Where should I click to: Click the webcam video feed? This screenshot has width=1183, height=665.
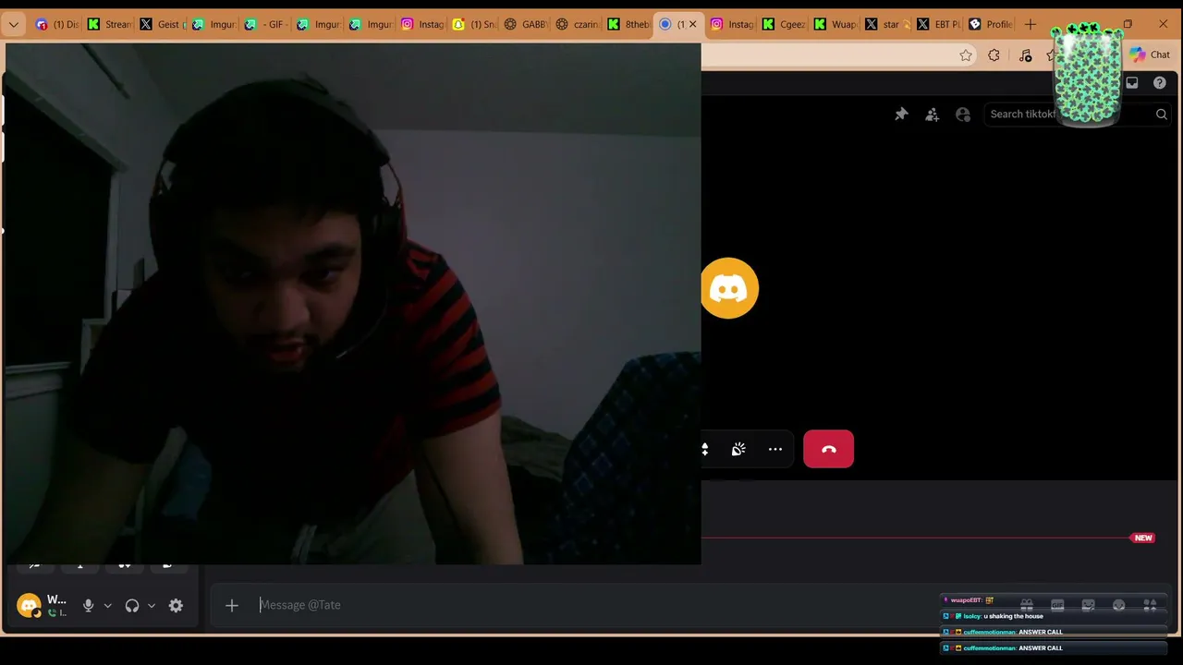352,303
